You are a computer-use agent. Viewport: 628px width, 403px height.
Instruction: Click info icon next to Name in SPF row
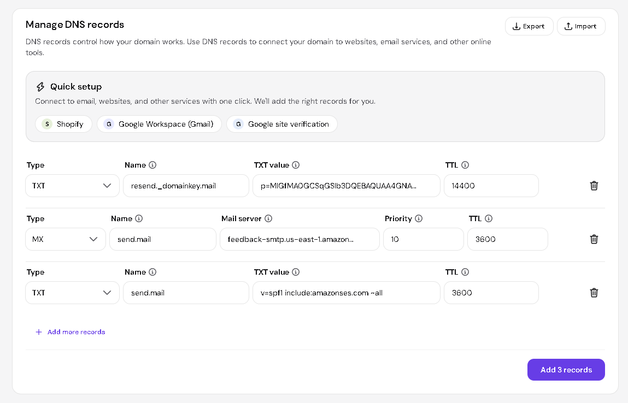[152, 272]
